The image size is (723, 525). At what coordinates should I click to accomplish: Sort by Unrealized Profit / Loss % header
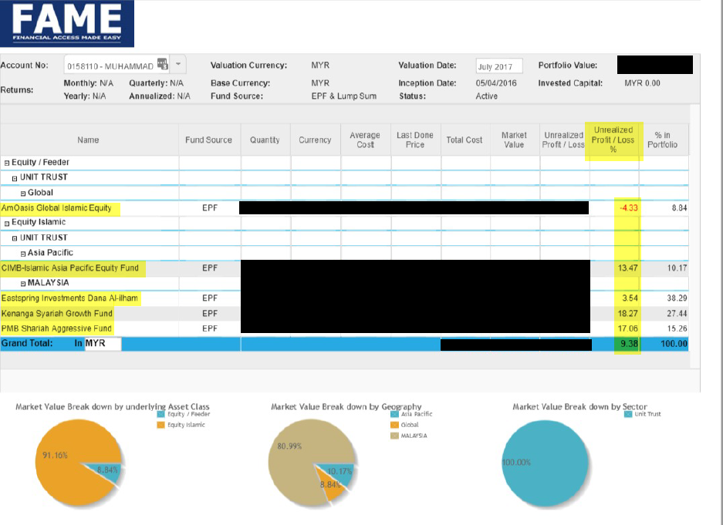(x=613, y=140)
